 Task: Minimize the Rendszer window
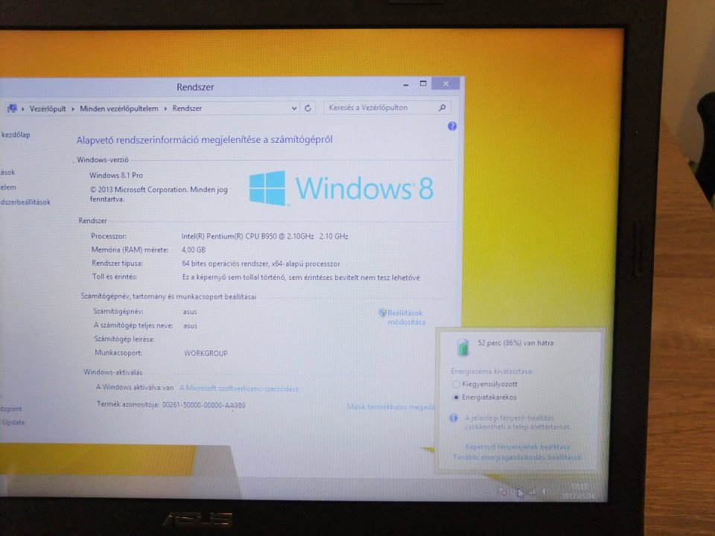point(406,85)
